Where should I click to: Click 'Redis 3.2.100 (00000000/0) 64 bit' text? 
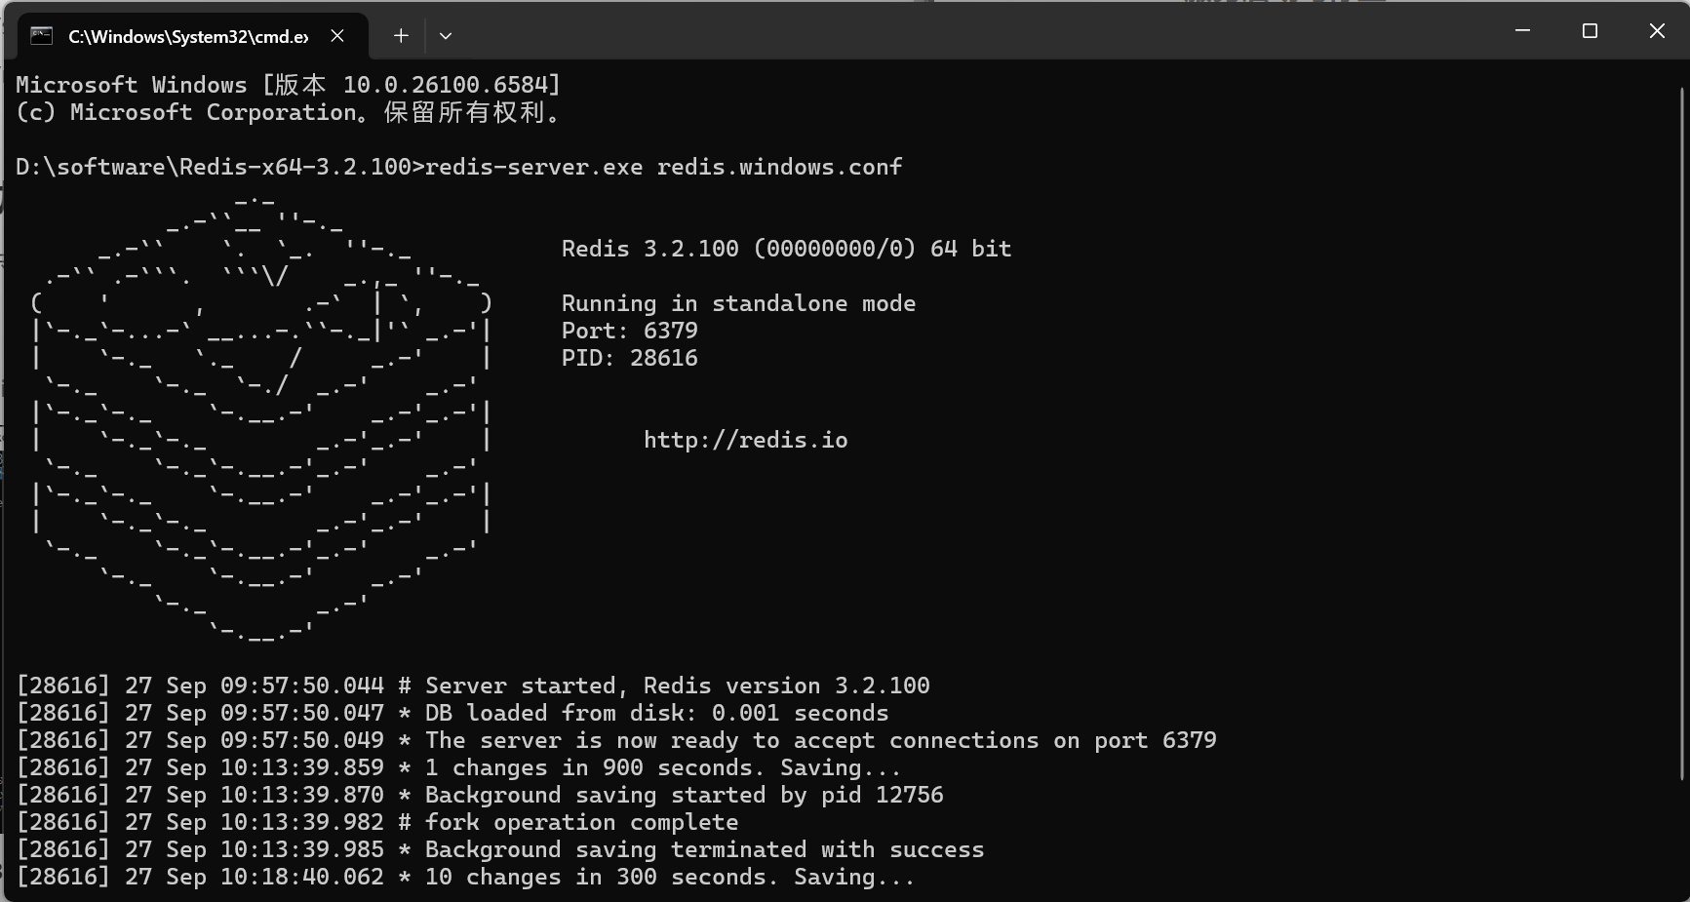click(x=787, y=249)
